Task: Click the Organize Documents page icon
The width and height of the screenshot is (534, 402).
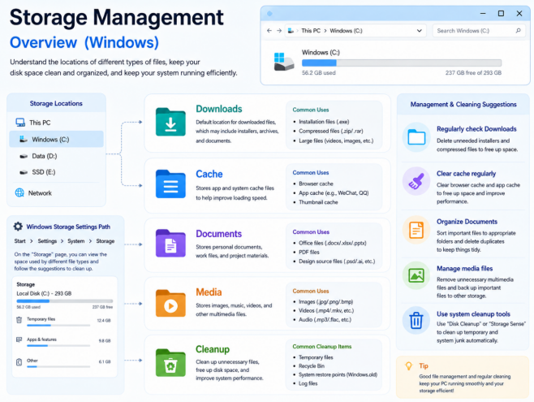Action: point(416,230)
